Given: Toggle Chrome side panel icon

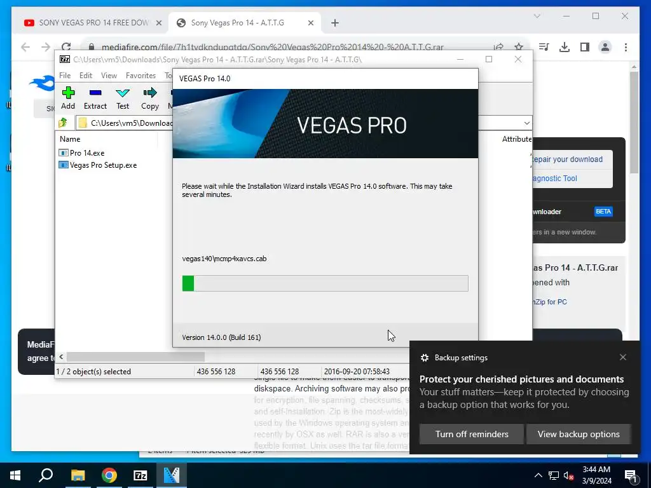Looking at the screenshot, I should [x=585, y=47].
